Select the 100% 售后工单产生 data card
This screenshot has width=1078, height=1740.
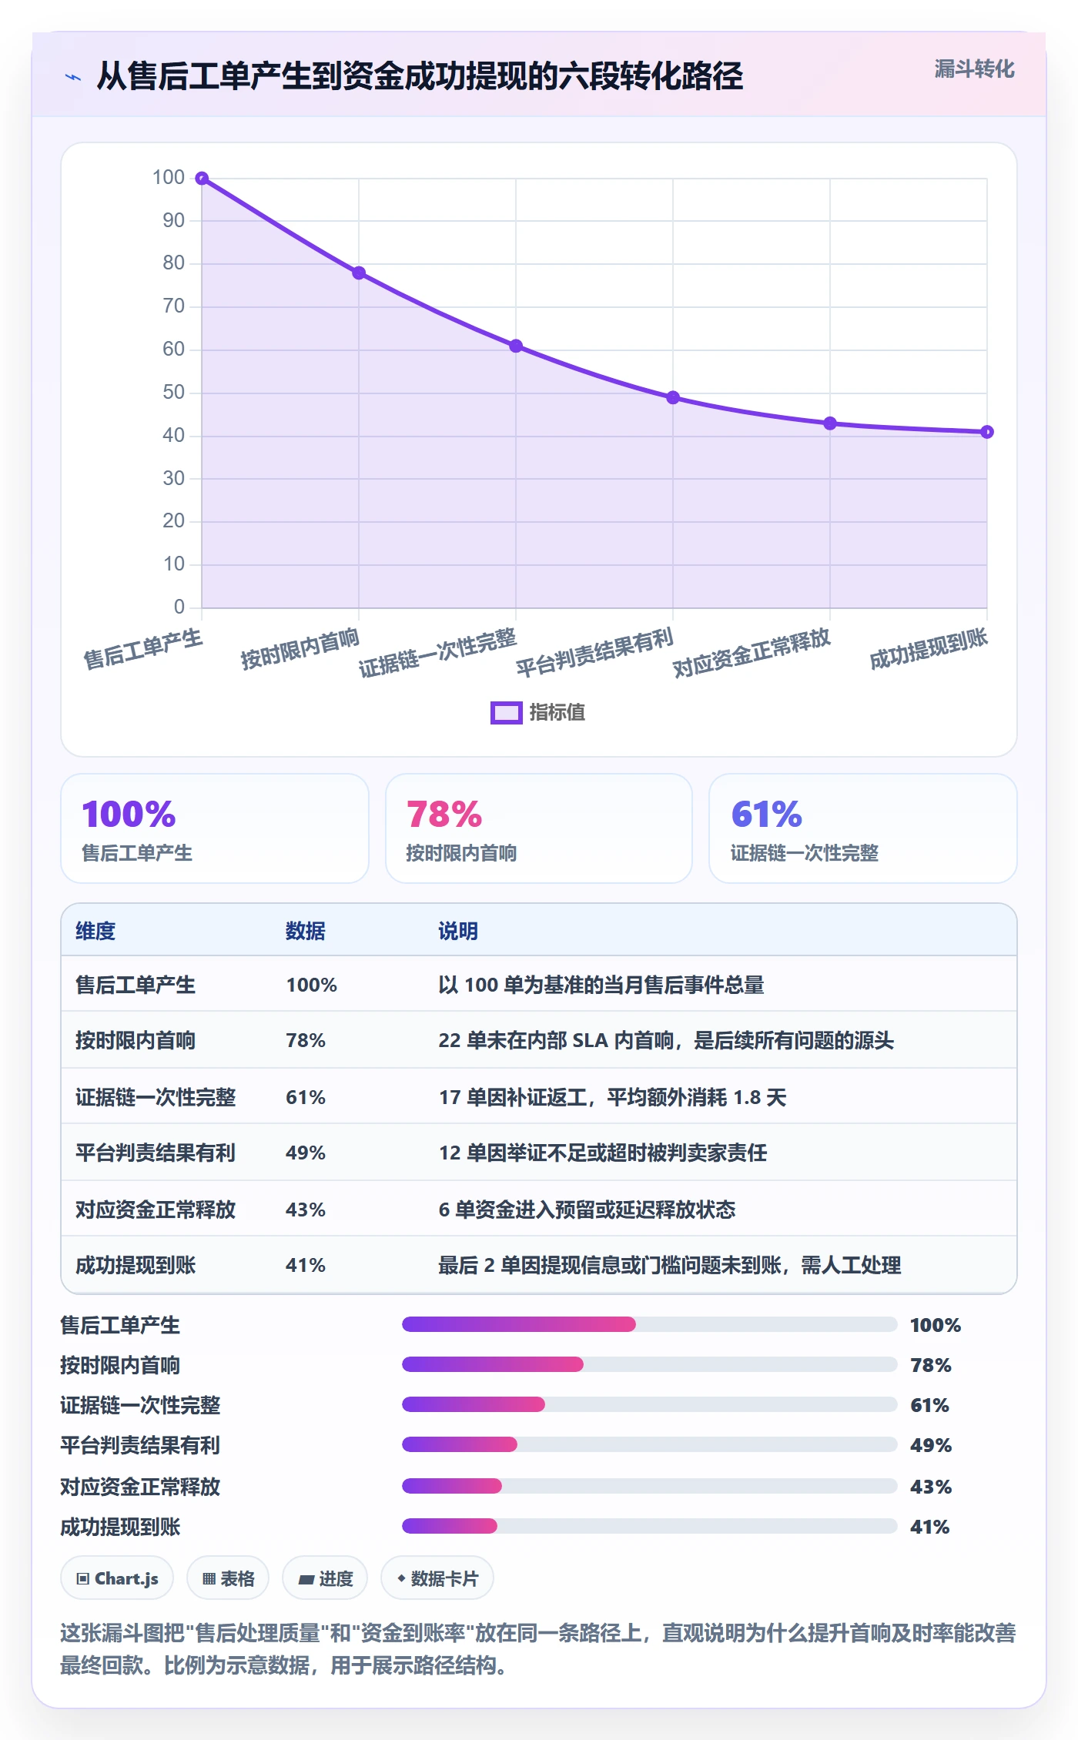coord(215,828)
